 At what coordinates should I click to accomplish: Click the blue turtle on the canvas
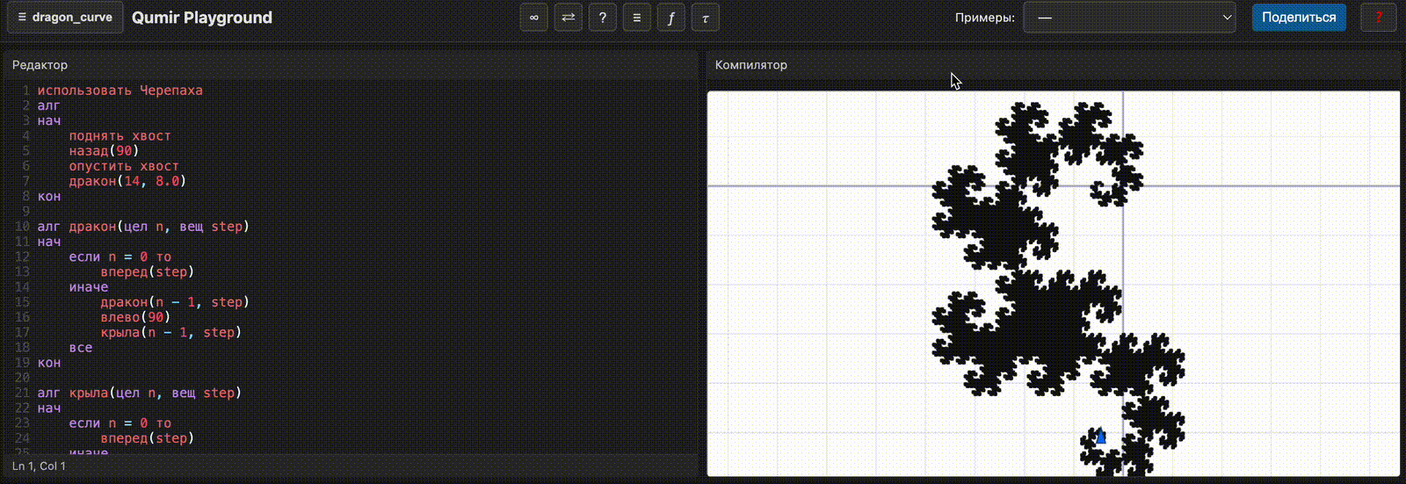[x=1100, y=437]
